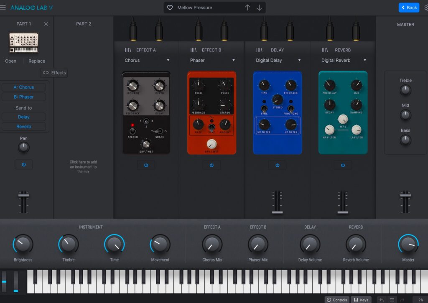Go to previous preset using up arrow
Viewport: 428px width, 303px height.
tap(247, 8)
